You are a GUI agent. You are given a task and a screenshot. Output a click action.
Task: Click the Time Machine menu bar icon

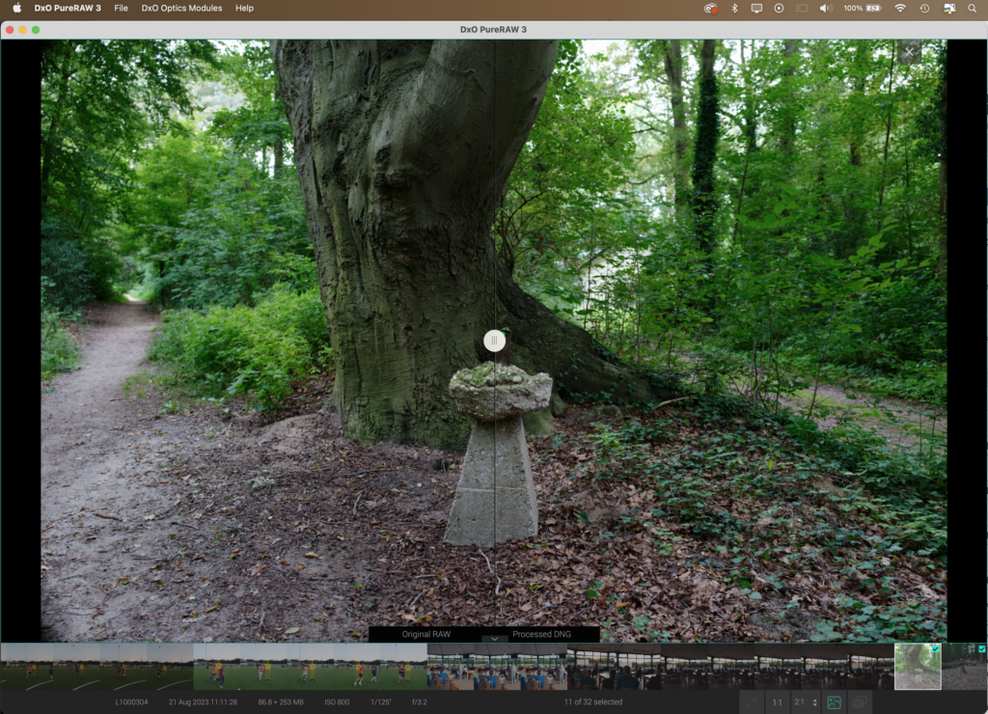(x=924, y=8)
